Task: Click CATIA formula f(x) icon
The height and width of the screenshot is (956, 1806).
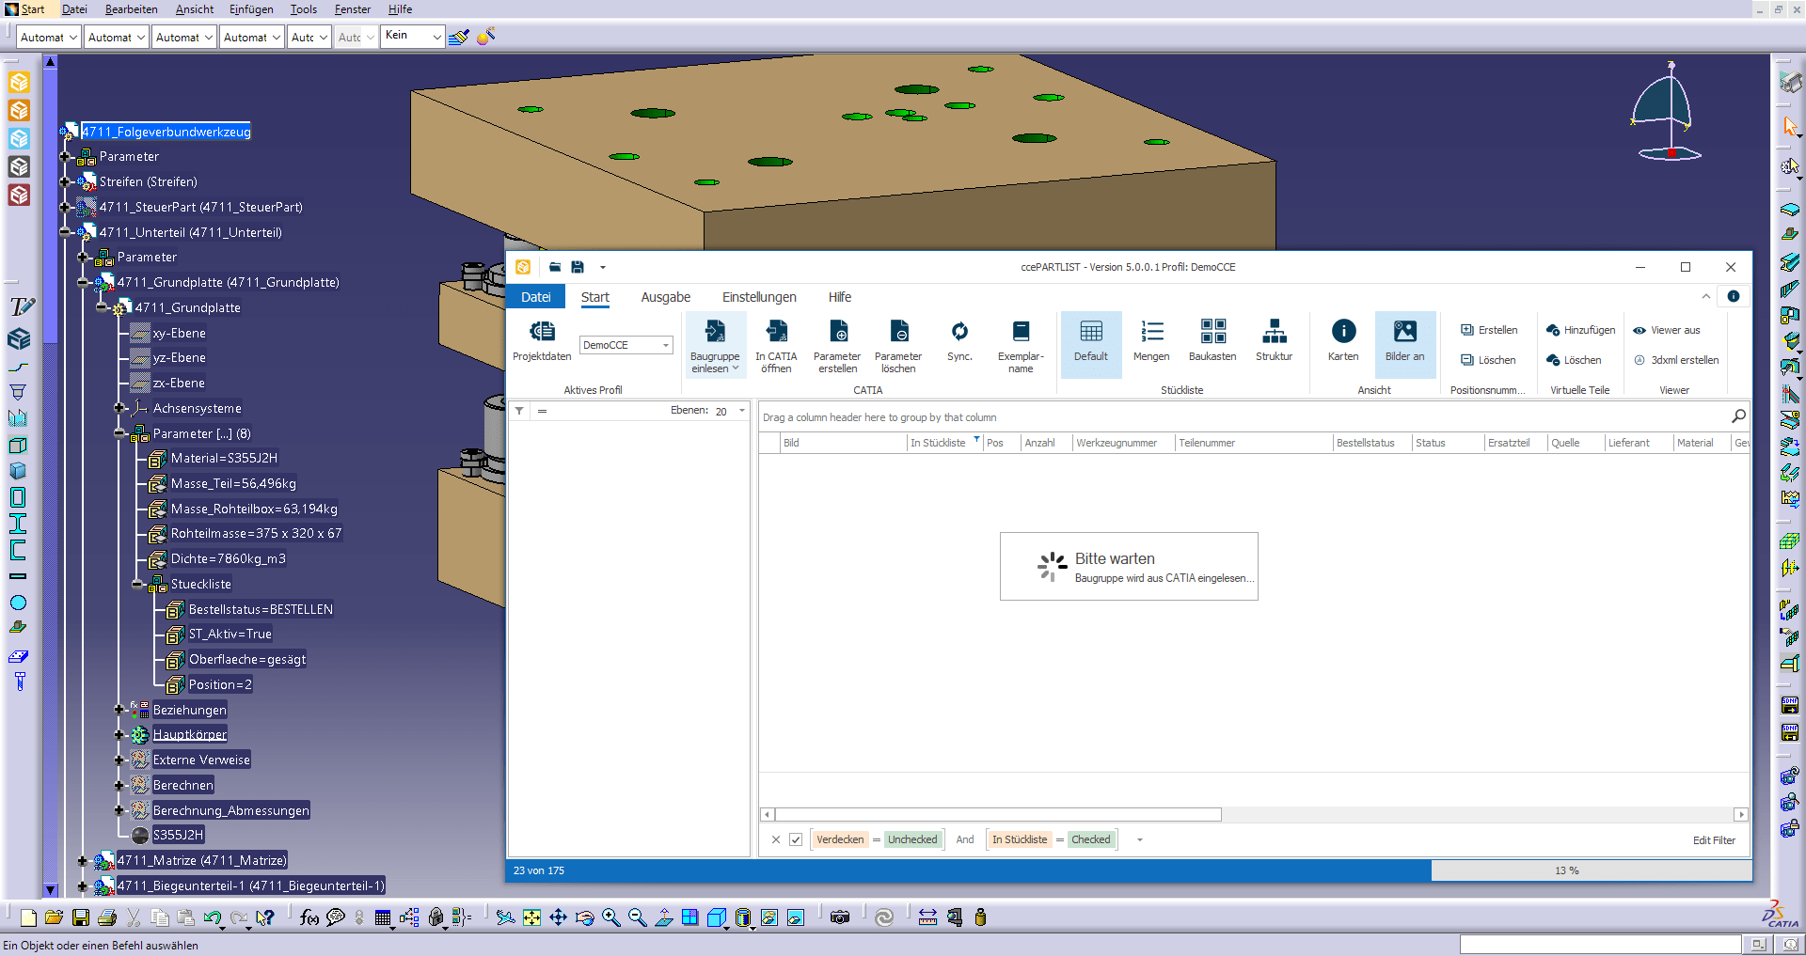Action: pos(309,917)
